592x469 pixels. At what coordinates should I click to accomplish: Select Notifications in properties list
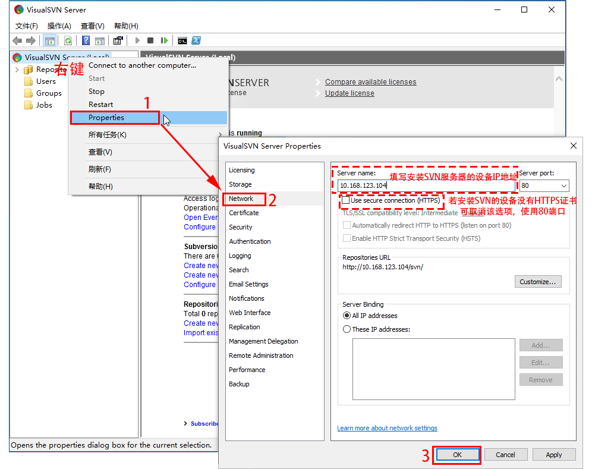274,298
